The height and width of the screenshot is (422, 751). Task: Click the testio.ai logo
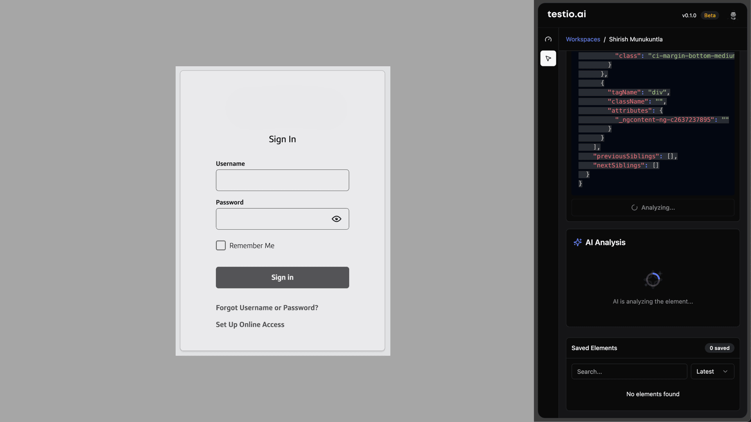(566, 14)
